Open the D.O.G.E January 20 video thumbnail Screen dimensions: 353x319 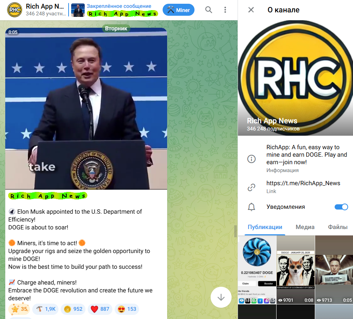point(295,270)
